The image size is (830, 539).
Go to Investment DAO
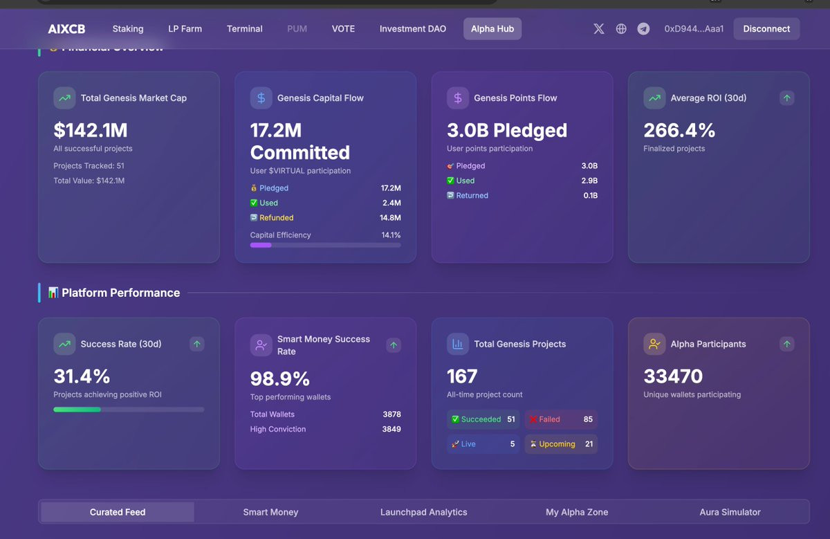pos(413,29)
